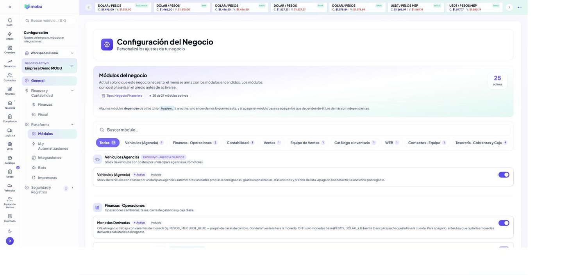586x275 pixels.
Task: Click USDT / PESOS MEP BITSO ticker card
Action: point(416,7)
